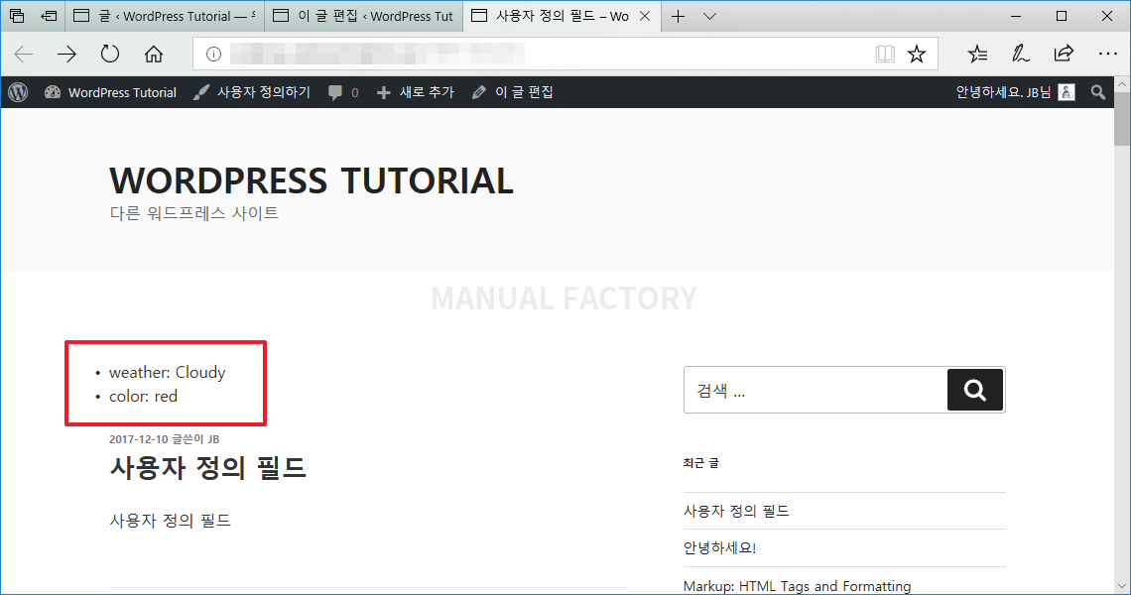Open a new tab with plus
The image size is (1131, 595).
coord(678,16)
